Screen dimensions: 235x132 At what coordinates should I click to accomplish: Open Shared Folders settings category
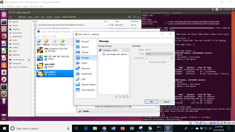point(86,84)
